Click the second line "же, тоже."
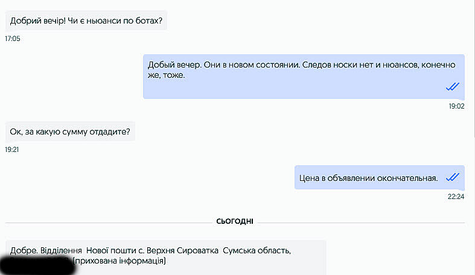The image size is (475, 275). [166, 76]
